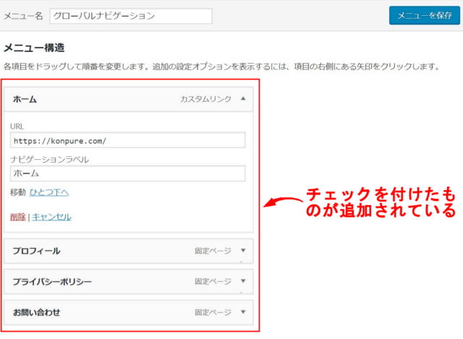Select the プライバシーポリシー menu item row

tap(129, 281)
